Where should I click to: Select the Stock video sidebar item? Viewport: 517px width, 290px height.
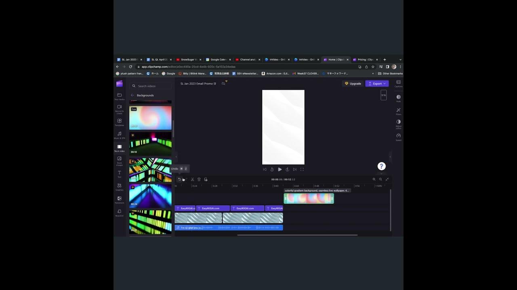pos(119,148)
